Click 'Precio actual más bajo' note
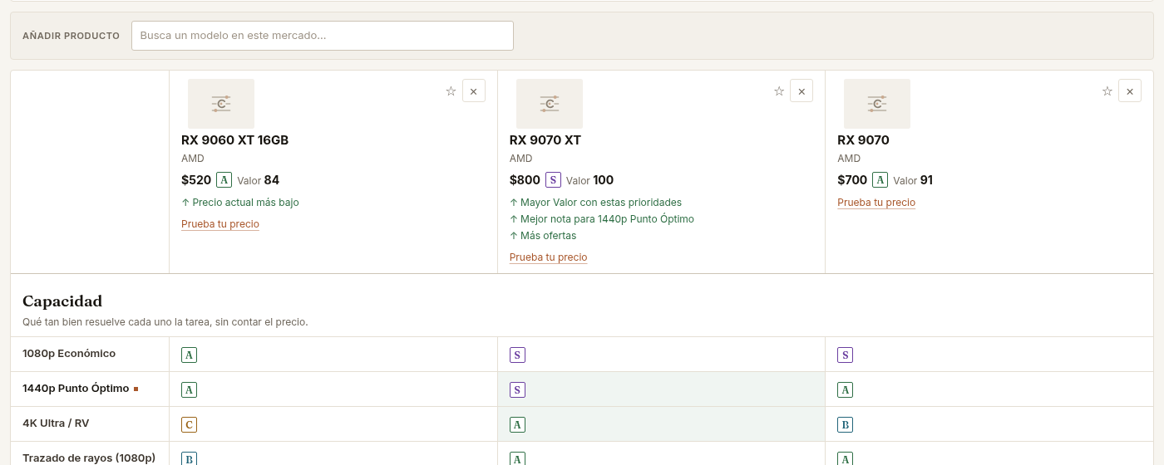 (x=240, y=203)
